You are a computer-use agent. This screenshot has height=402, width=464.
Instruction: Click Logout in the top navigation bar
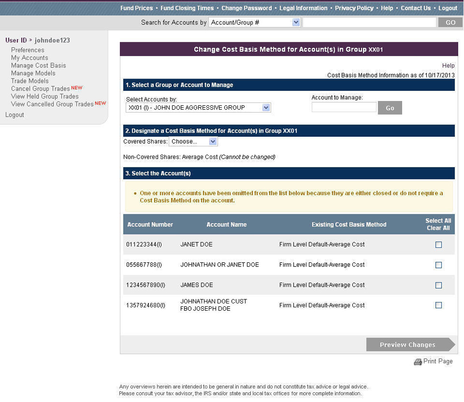coord(448,8)
